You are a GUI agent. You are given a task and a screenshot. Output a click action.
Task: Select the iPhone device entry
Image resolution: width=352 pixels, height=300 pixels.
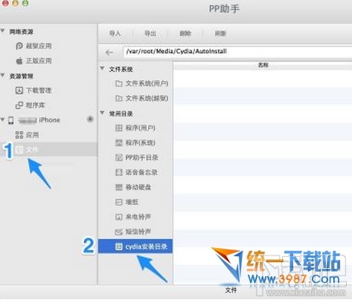point(33,120)
